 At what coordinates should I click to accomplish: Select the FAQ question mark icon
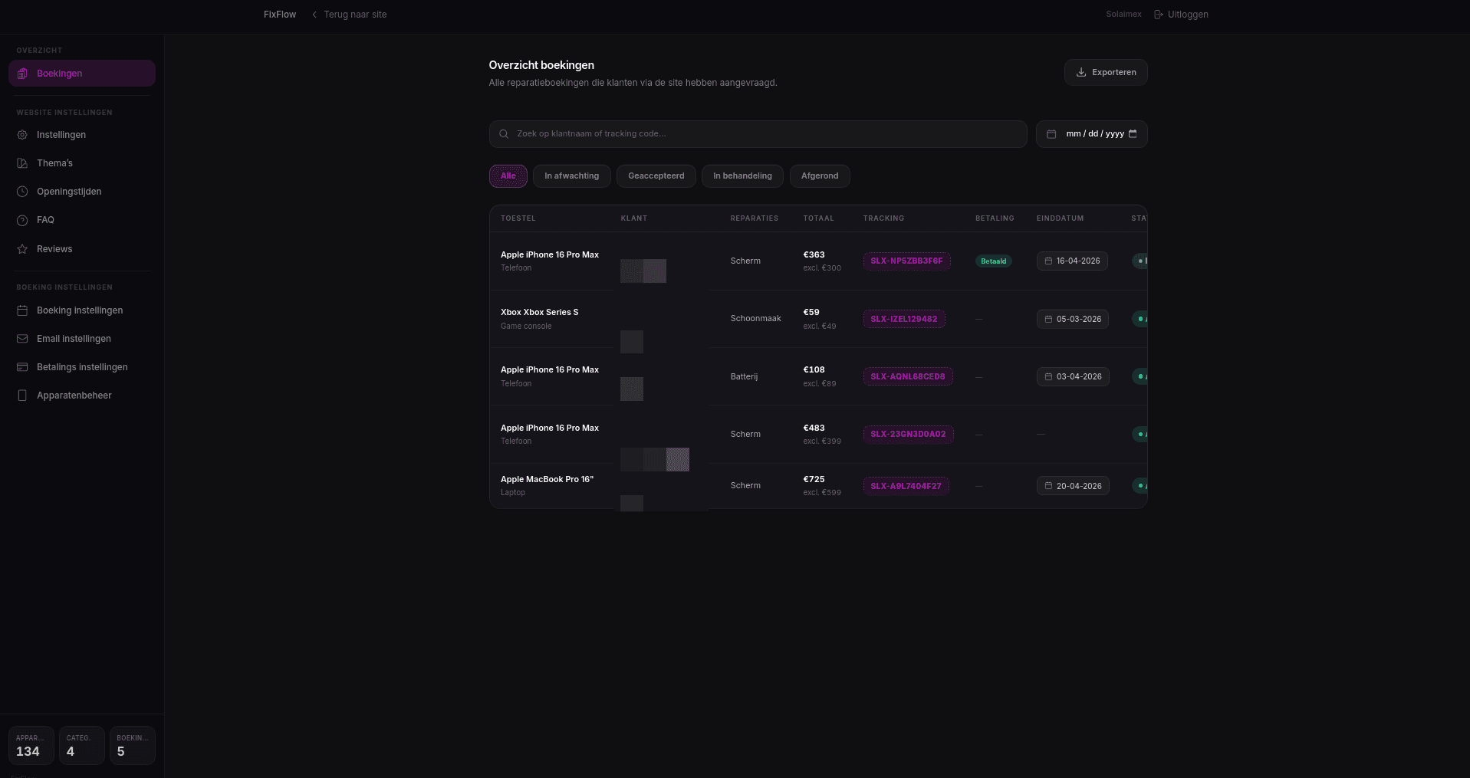(x=22, y=220)
